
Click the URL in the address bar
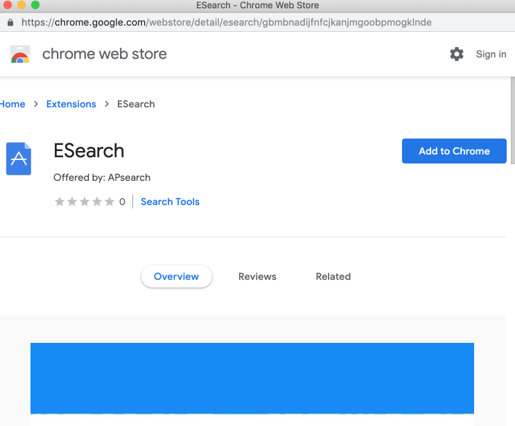(227, 22)
